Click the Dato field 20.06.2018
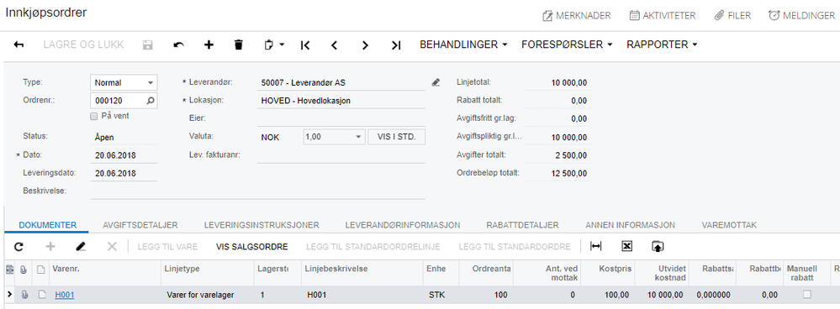 124,155
